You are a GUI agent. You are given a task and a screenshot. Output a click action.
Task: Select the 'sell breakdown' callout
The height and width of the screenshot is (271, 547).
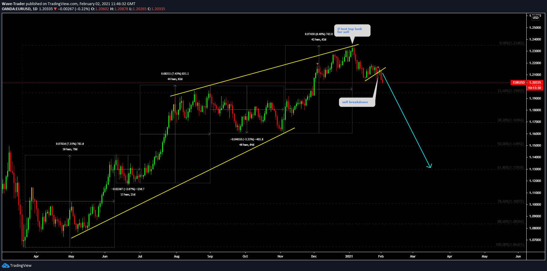pyautogui.click(x=357, y=102)
